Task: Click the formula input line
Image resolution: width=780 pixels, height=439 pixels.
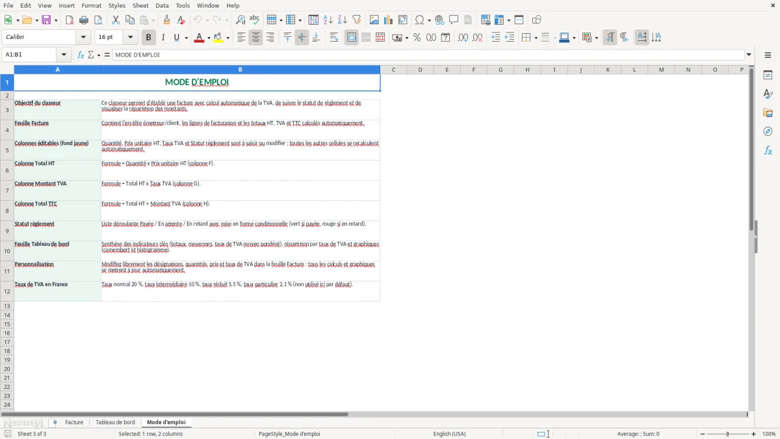Action: coord(428,55)
